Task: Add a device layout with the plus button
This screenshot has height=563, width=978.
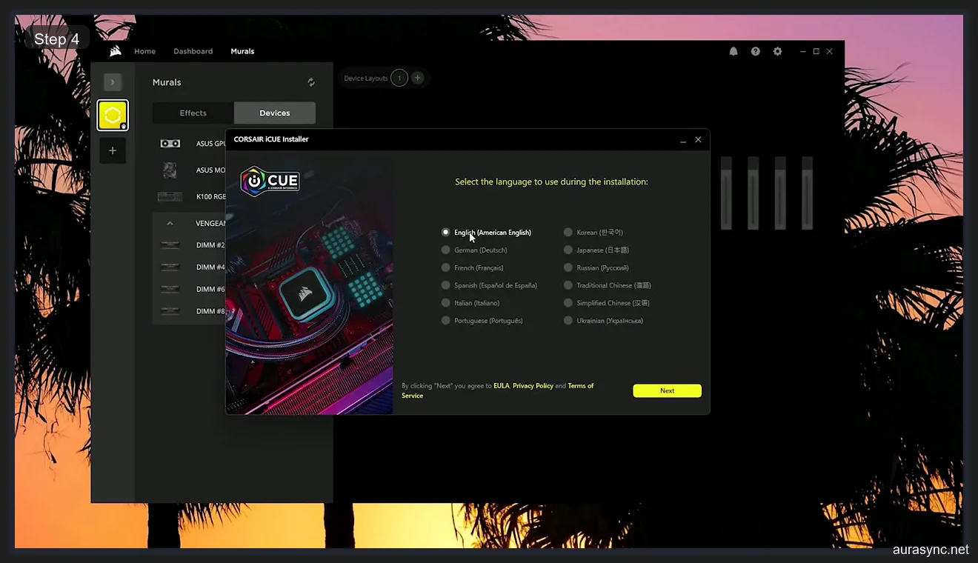Action: [x=417, y=77]
